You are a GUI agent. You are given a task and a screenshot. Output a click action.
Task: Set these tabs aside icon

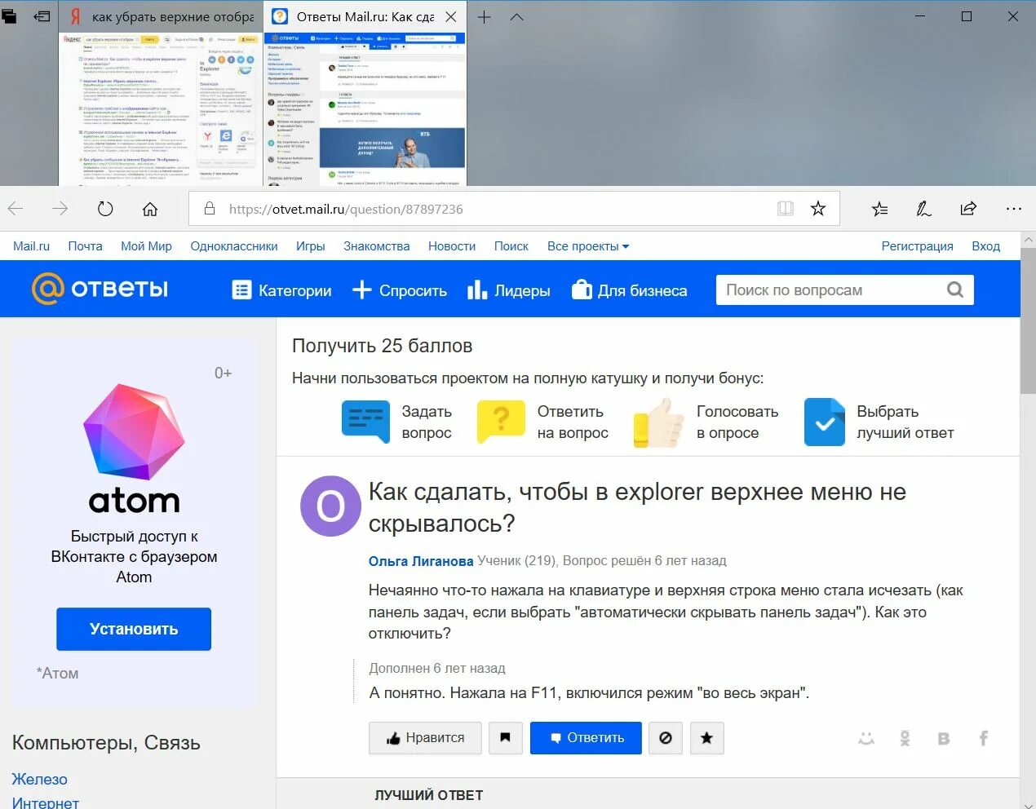(42, 16)
